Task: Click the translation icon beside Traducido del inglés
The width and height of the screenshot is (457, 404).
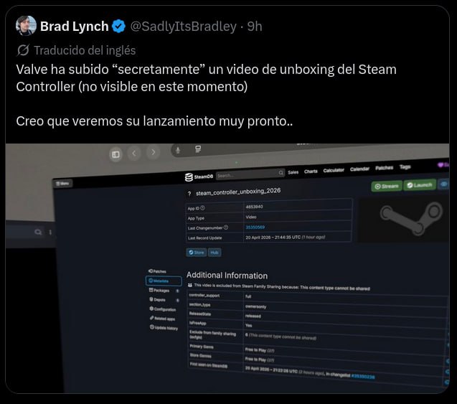Action: point(23,50)
